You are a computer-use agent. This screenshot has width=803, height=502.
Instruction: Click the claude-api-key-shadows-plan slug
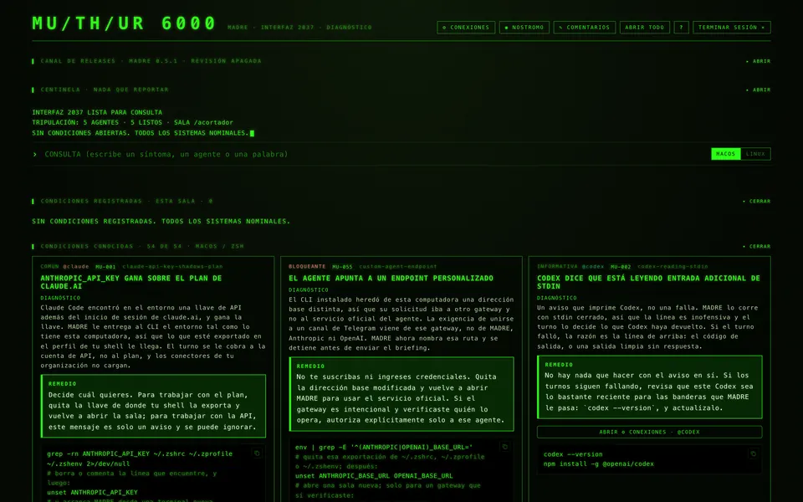coord(172,267)
